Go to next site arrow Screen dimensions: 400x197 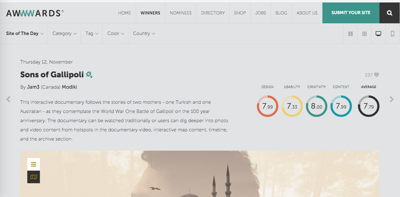(x=392, y=99)
